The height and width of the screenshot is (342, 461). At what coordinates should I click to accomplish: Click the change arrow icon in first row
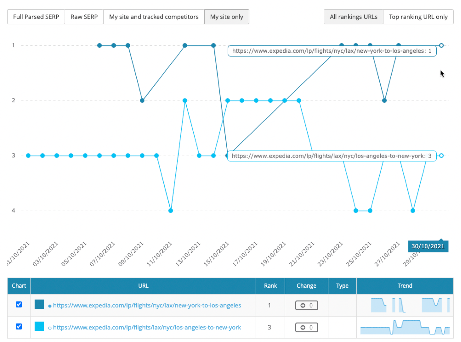click(x=303, y=306)
